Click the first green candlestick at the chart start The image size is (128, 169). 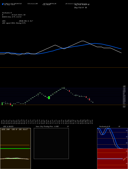pos(2,104)
